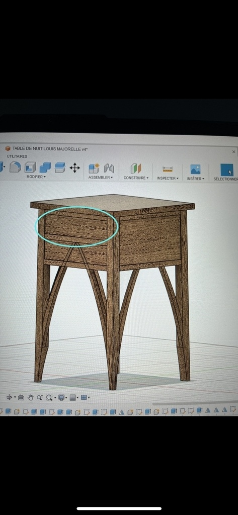
Task: Select the Joint icon in Assembler
Action: (x=109, y=168)
